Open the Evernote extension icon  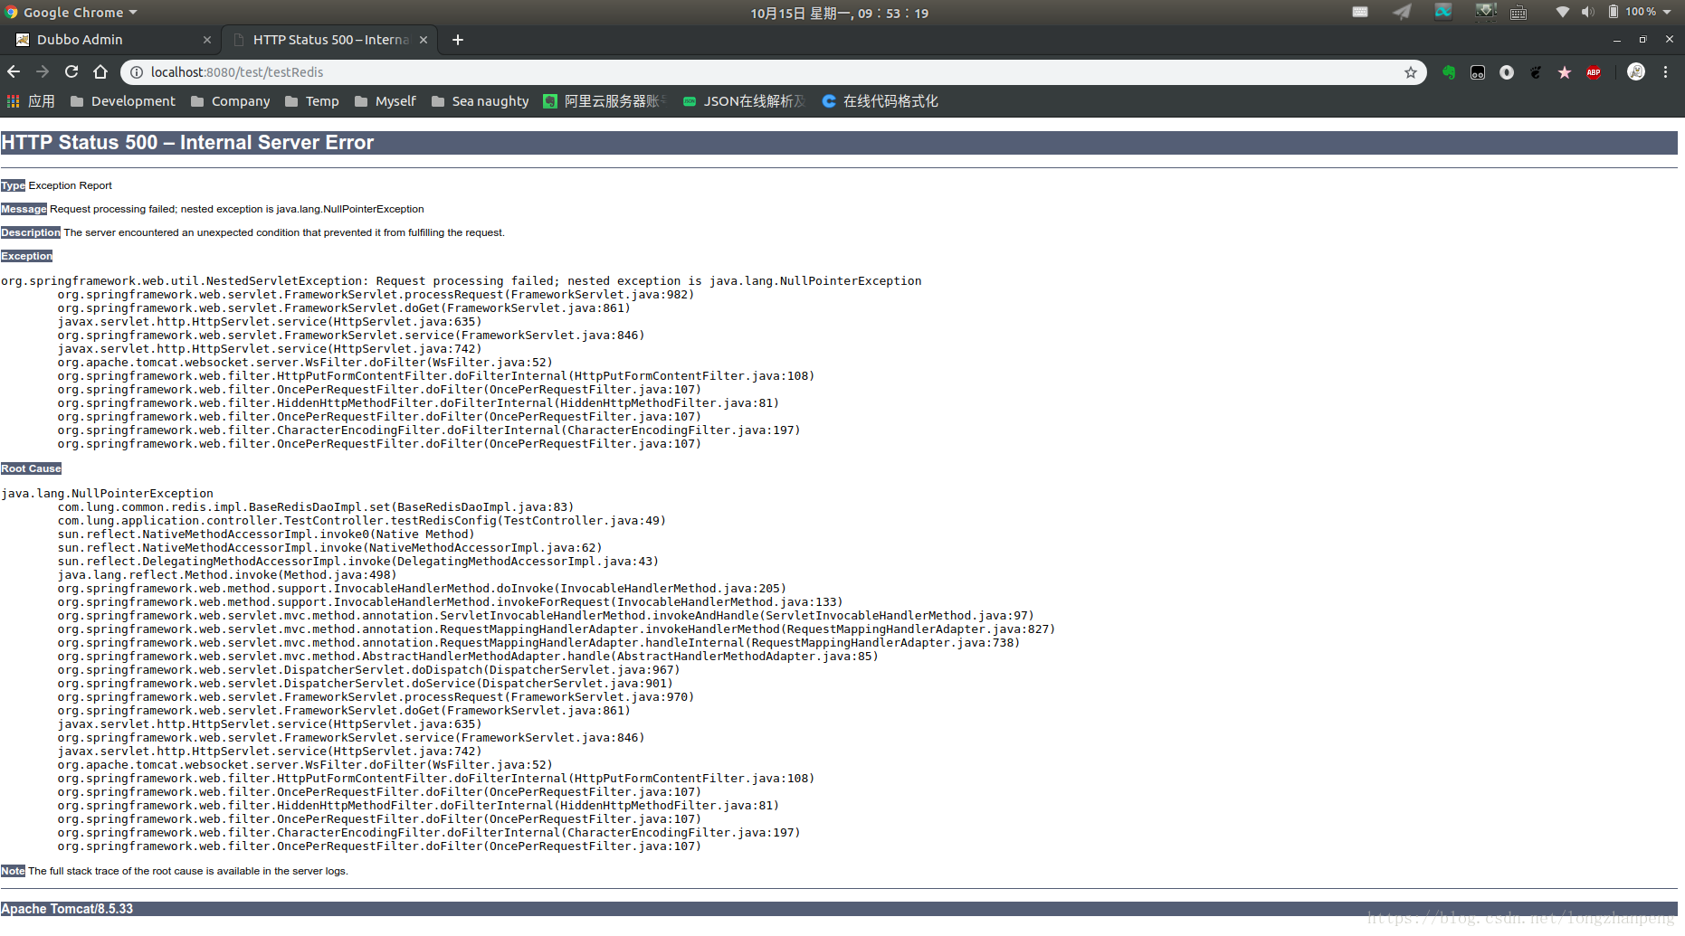pyautogui.click(x=1449, y=72)
